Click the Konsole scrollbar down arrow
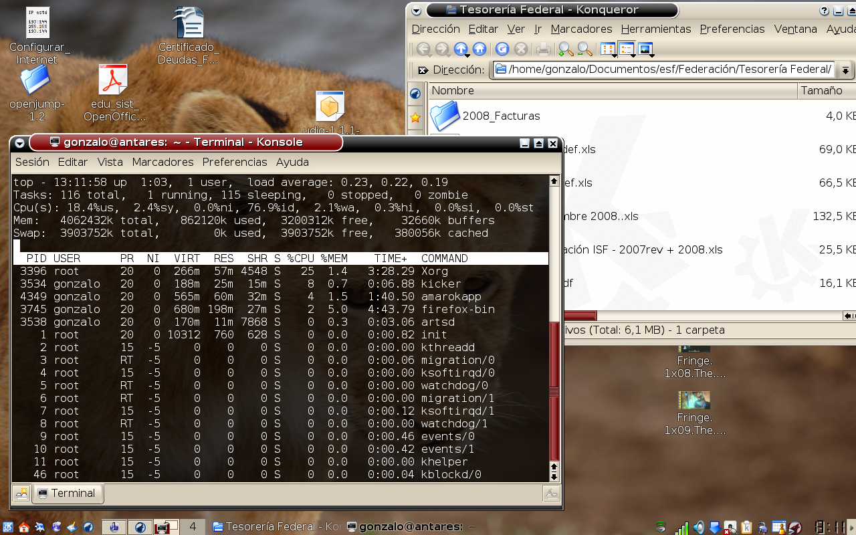 [x=554, y=476]
